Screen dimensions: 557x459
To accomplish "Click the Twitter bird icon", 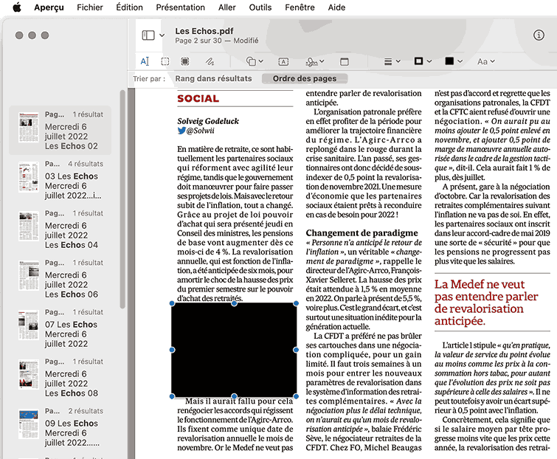I will pos(181,131).
